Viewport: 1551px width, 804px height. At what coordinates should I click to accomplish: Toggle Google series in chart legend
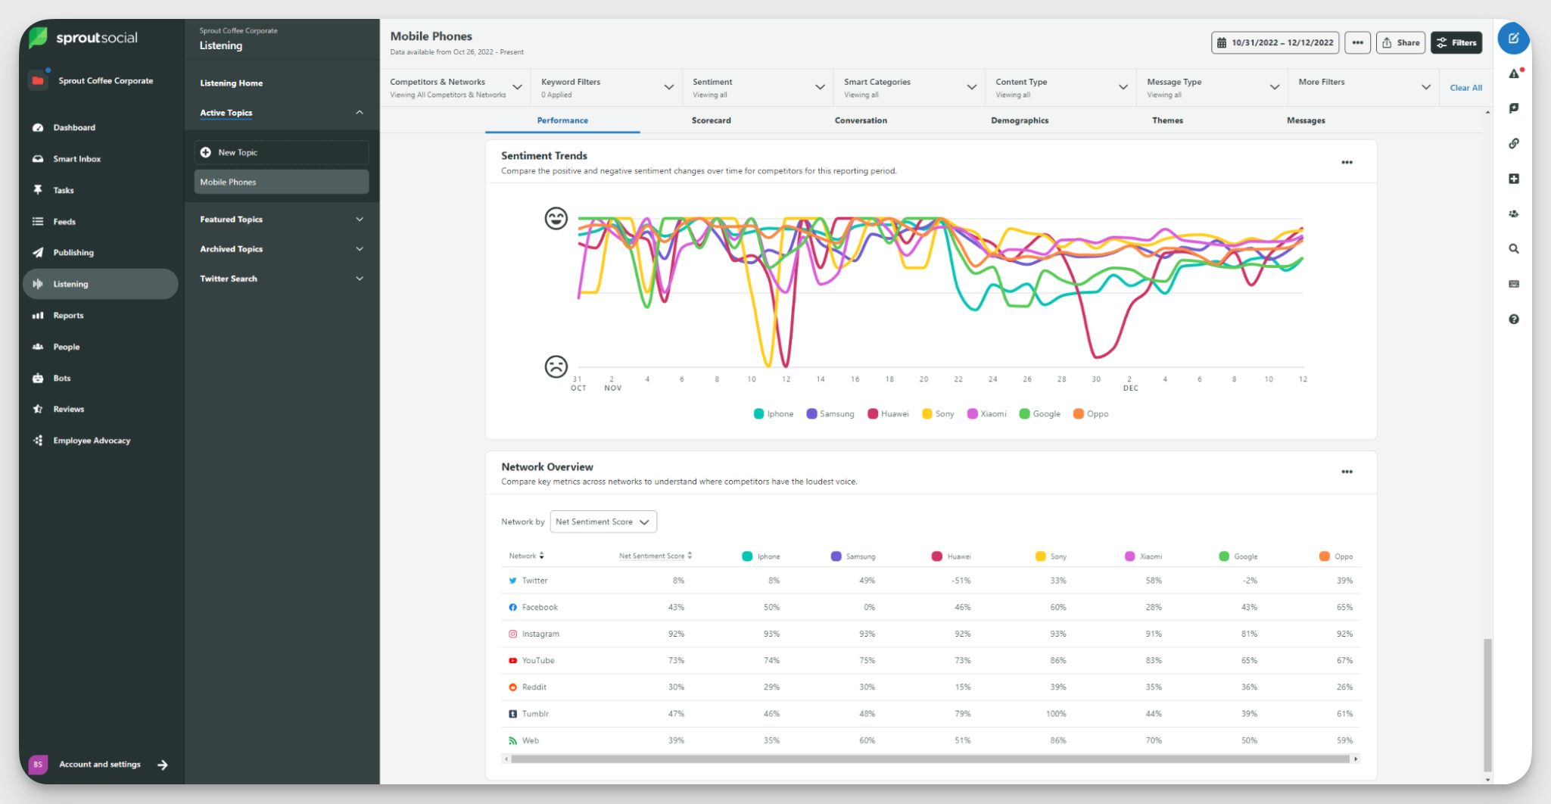click(1040, 414)
